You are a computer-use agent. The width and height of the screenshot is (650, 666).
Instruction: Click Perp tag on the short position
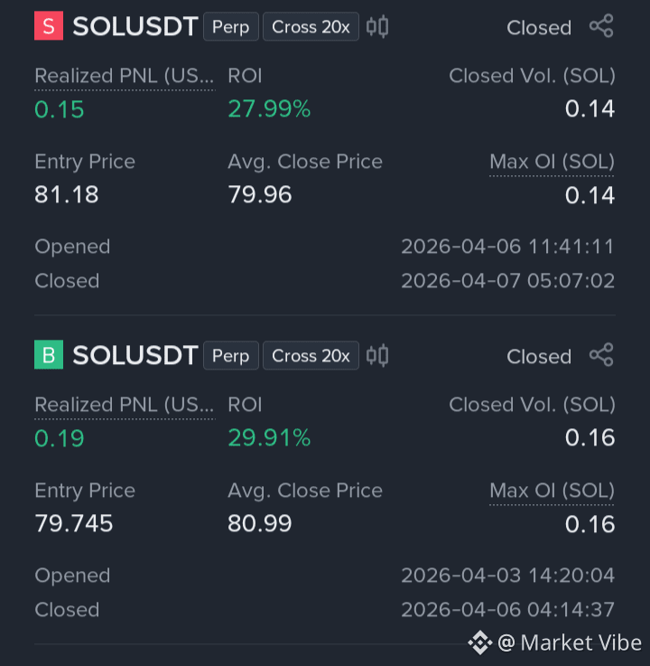tap(231, 27)
